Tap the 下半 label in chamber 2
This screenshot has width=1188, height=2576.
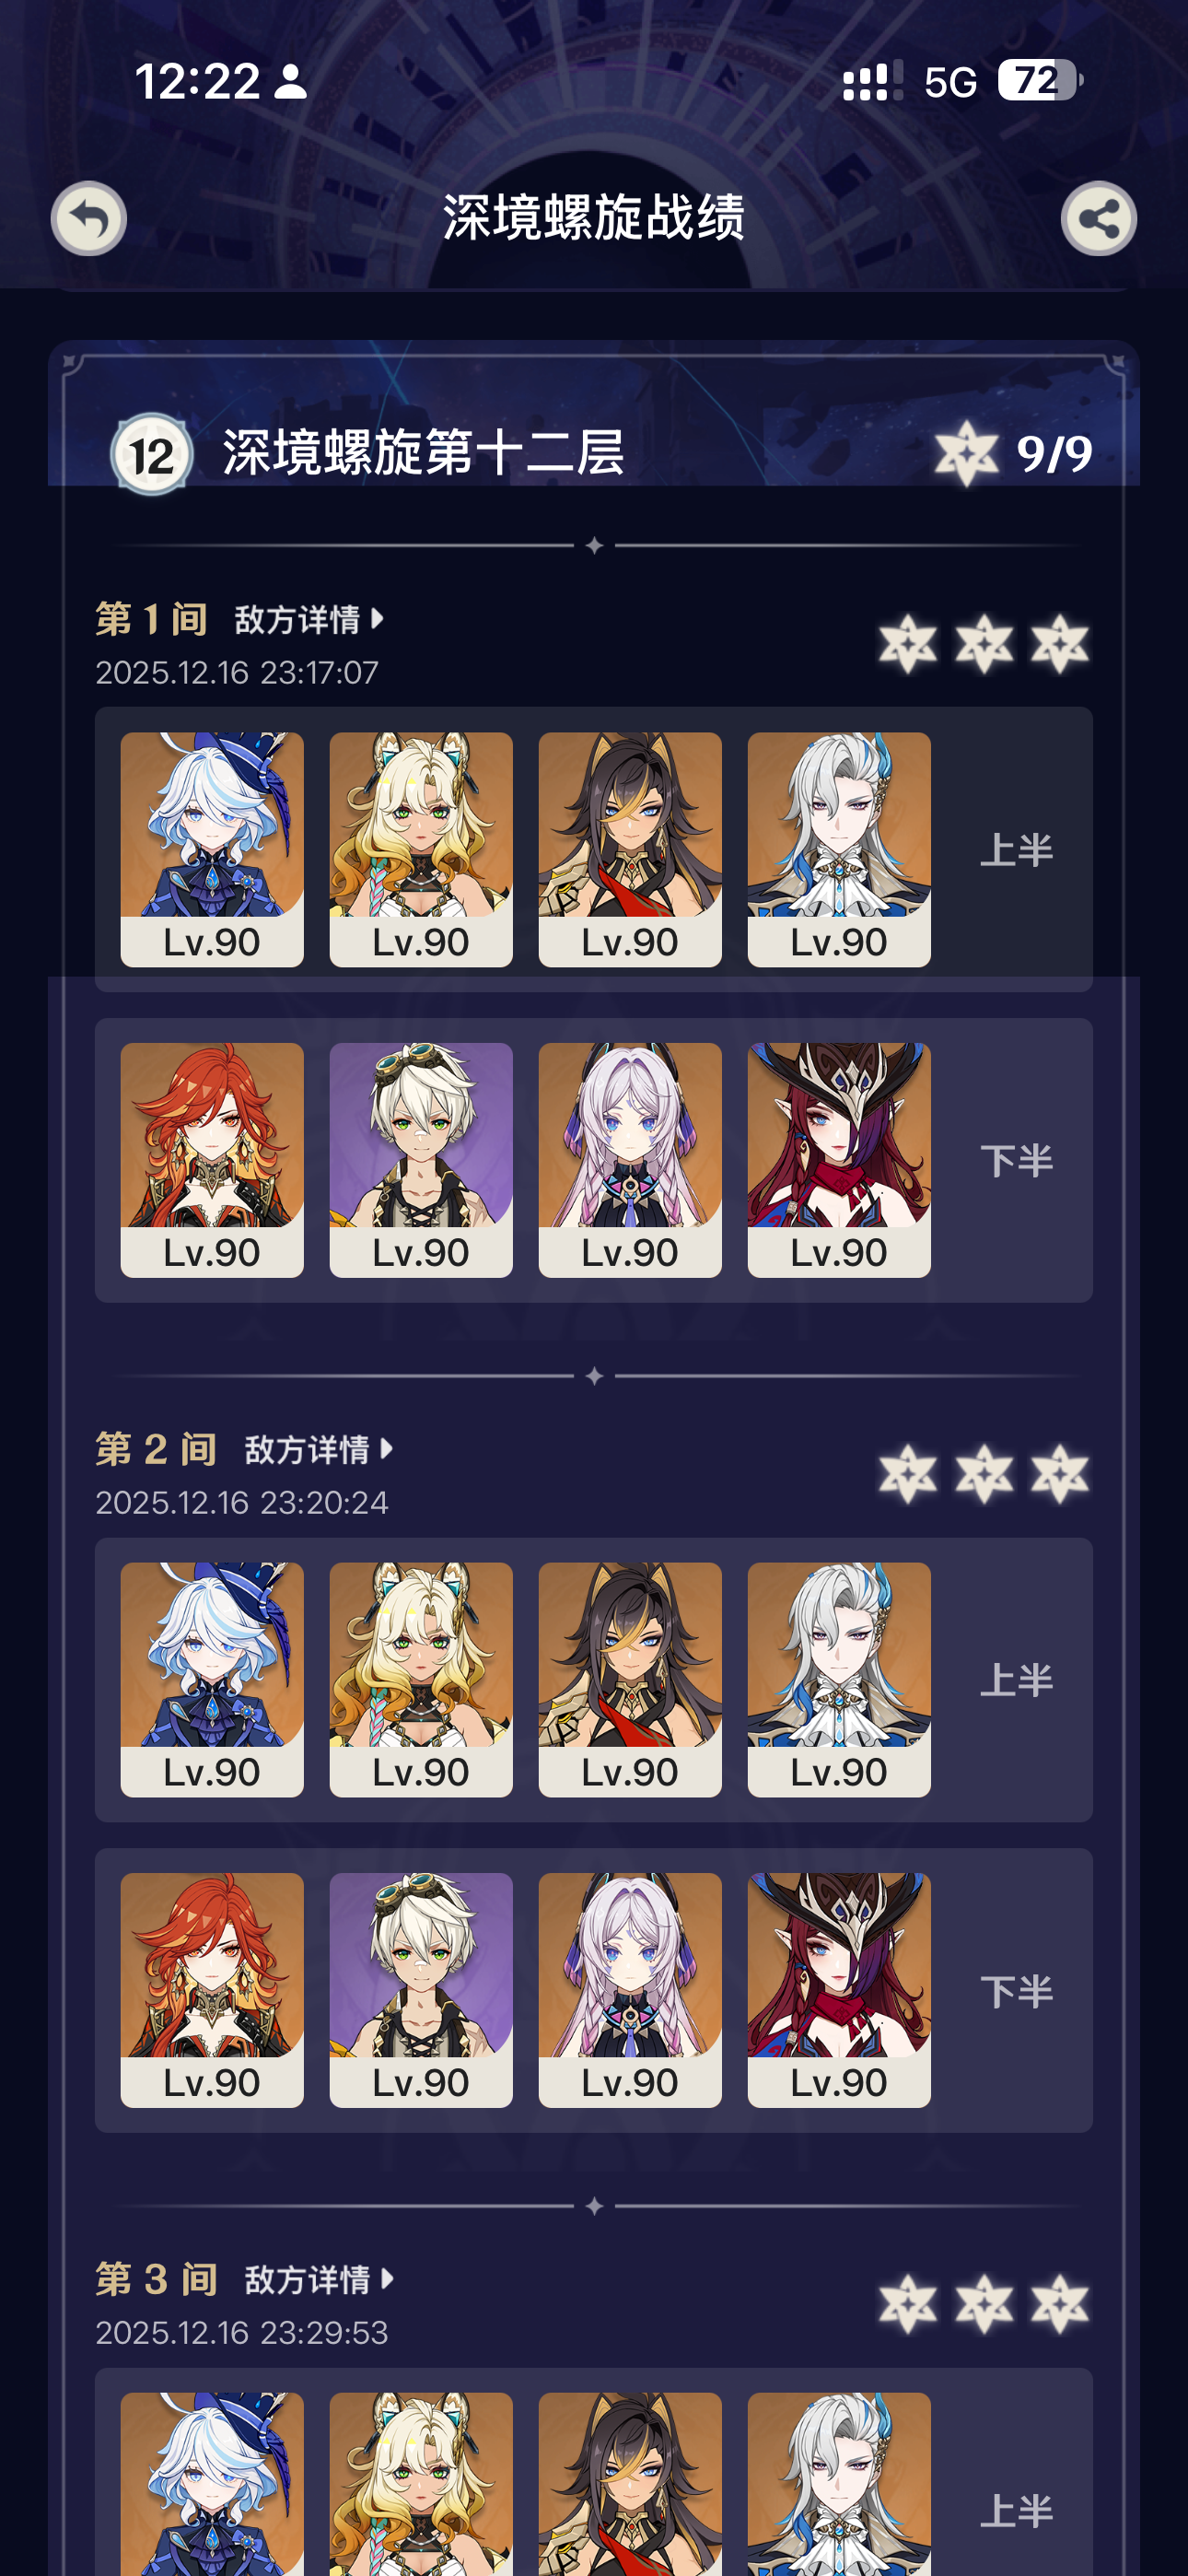pos(1016,1991)
